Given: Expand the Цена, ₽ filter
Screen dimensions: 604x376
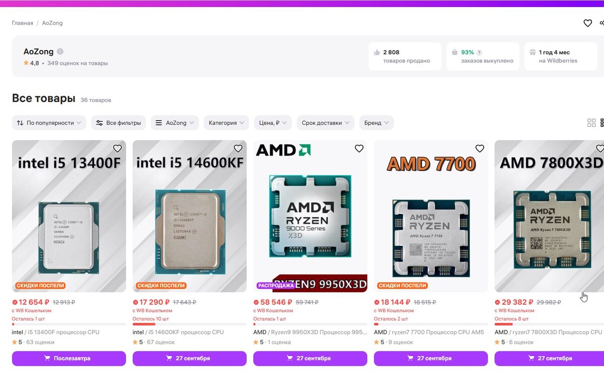Looking at the screenshot, I should click(273, 123).
